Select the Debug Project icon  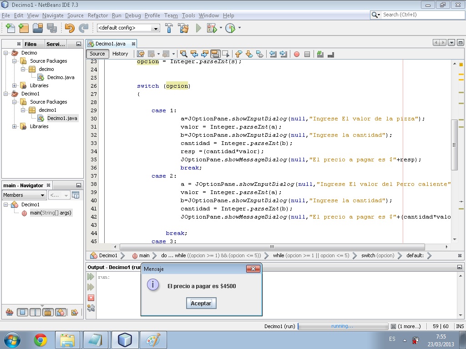pos(213,28)
